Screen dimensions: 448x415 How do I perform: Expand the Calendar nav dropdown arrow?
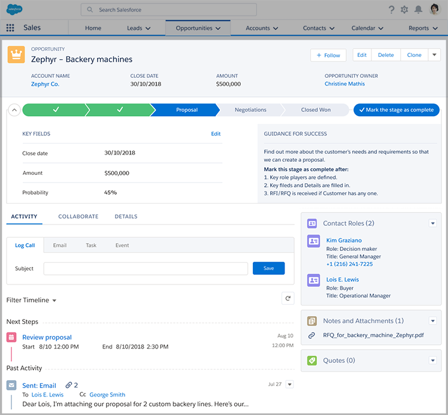pyautogui.click(x=380, y=28)
